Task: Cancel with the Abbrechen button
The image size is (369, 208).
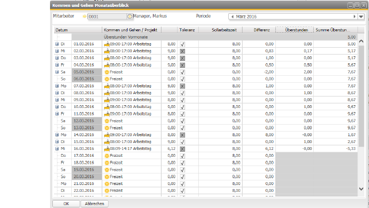Action: pyautogui.click(x=94, y=203)
